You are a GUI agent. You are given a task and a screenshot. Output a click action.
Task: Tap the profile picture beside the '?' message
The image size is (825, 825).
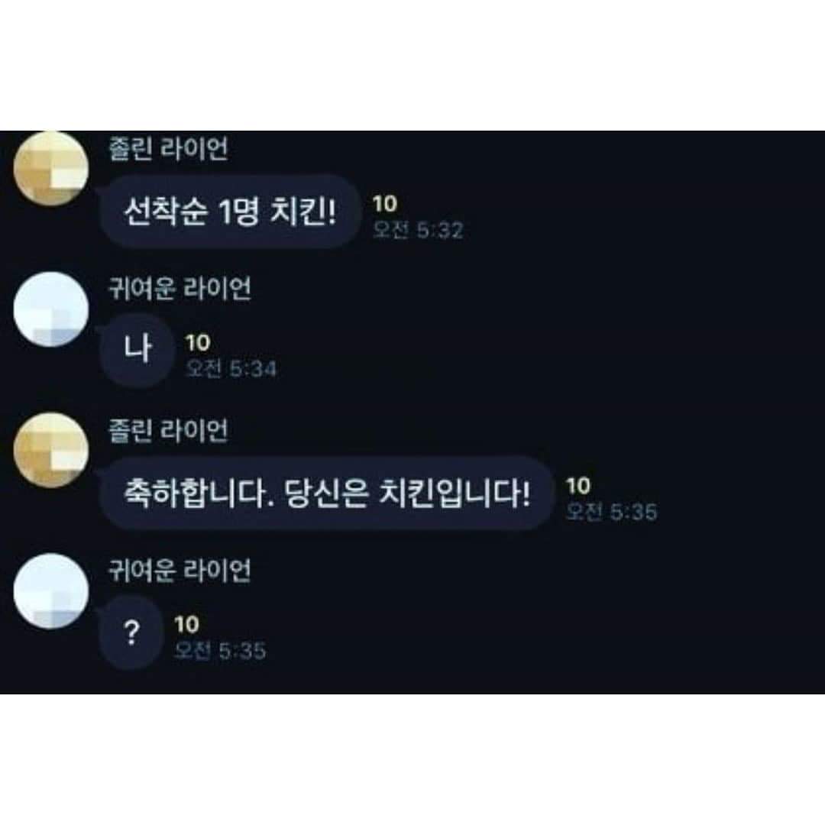point(51,590)
